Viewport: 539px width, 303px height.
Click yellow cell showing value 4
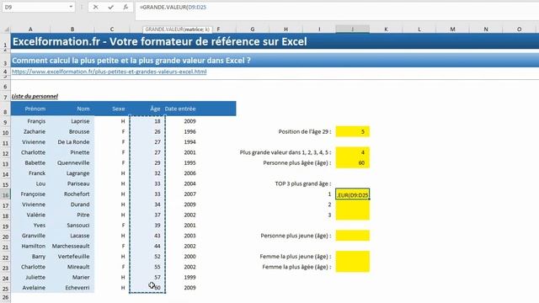[352, 152]
